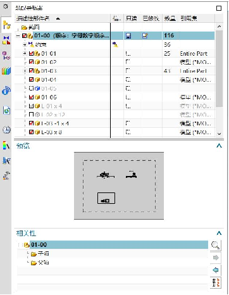Click the vertical scrollbar thumb of the tree
The image size is (229, 295).
(x=220, y=68)
